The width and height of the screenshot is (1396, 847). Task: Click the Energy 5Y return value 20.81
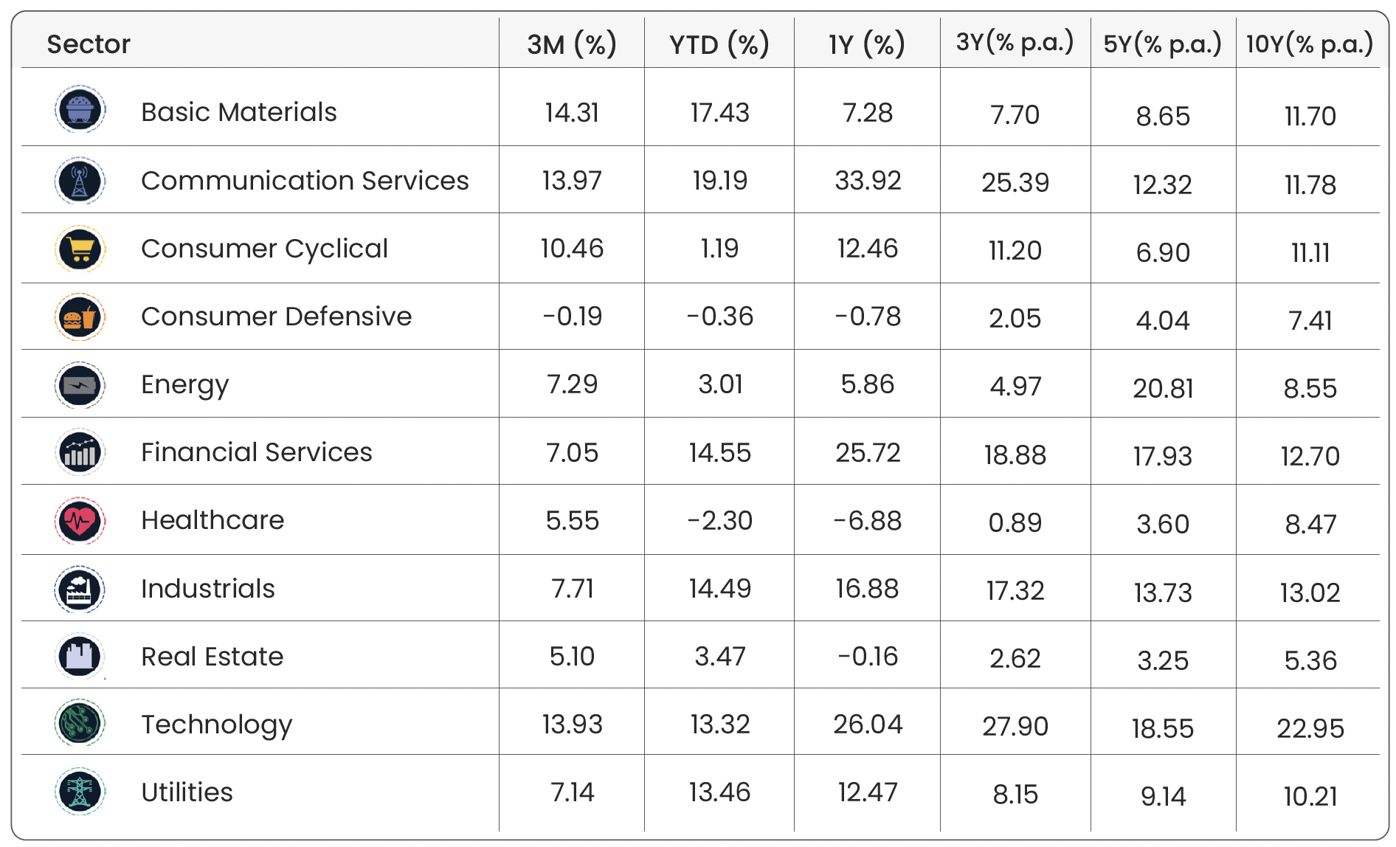click(x=1163, y=388)
